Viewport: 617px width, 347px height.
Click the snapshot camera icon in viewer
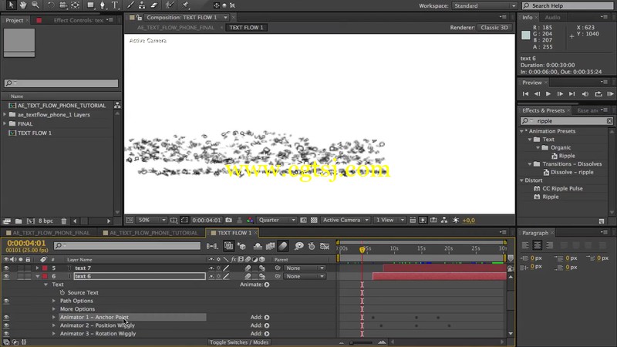pos(228,220)
